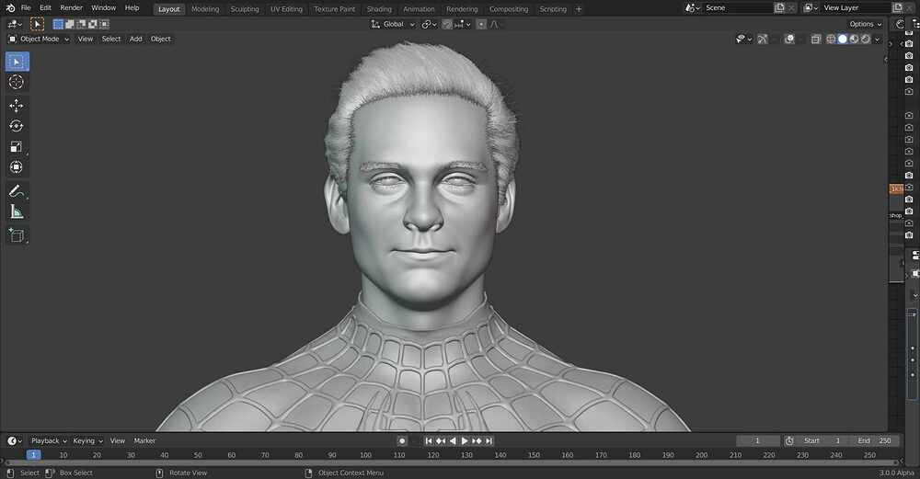Choose the Move tool
The image size is (920, 479).
tap(17, 106)
